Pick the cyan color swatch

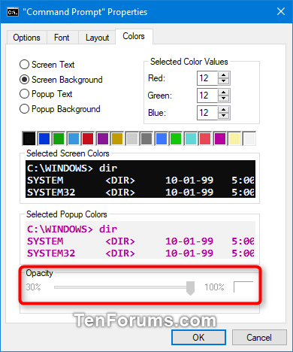click(x=191, y=138)
